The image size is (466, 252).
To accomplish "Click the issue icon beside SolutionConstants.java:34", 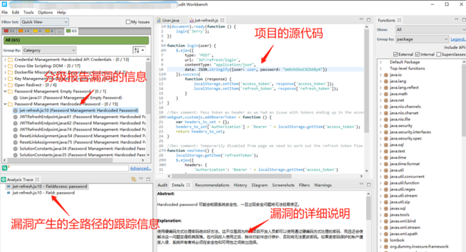I will pyautogui.click(x=15, y=149).
